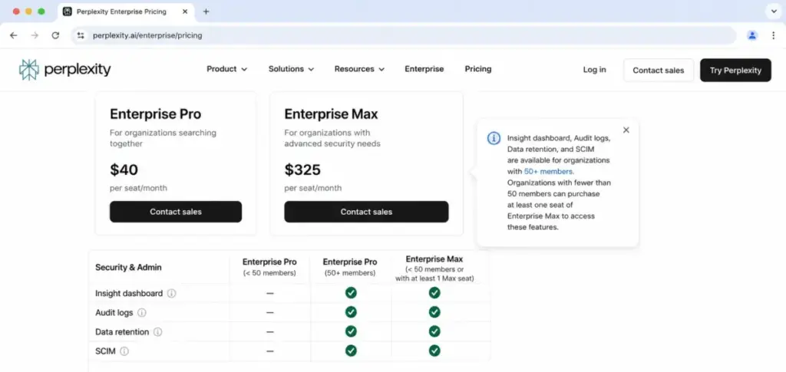Click dash in Audit logs Enterprise Pro <50 cell
Viewport: 786px width, 372px height.
tap(269, 312)
